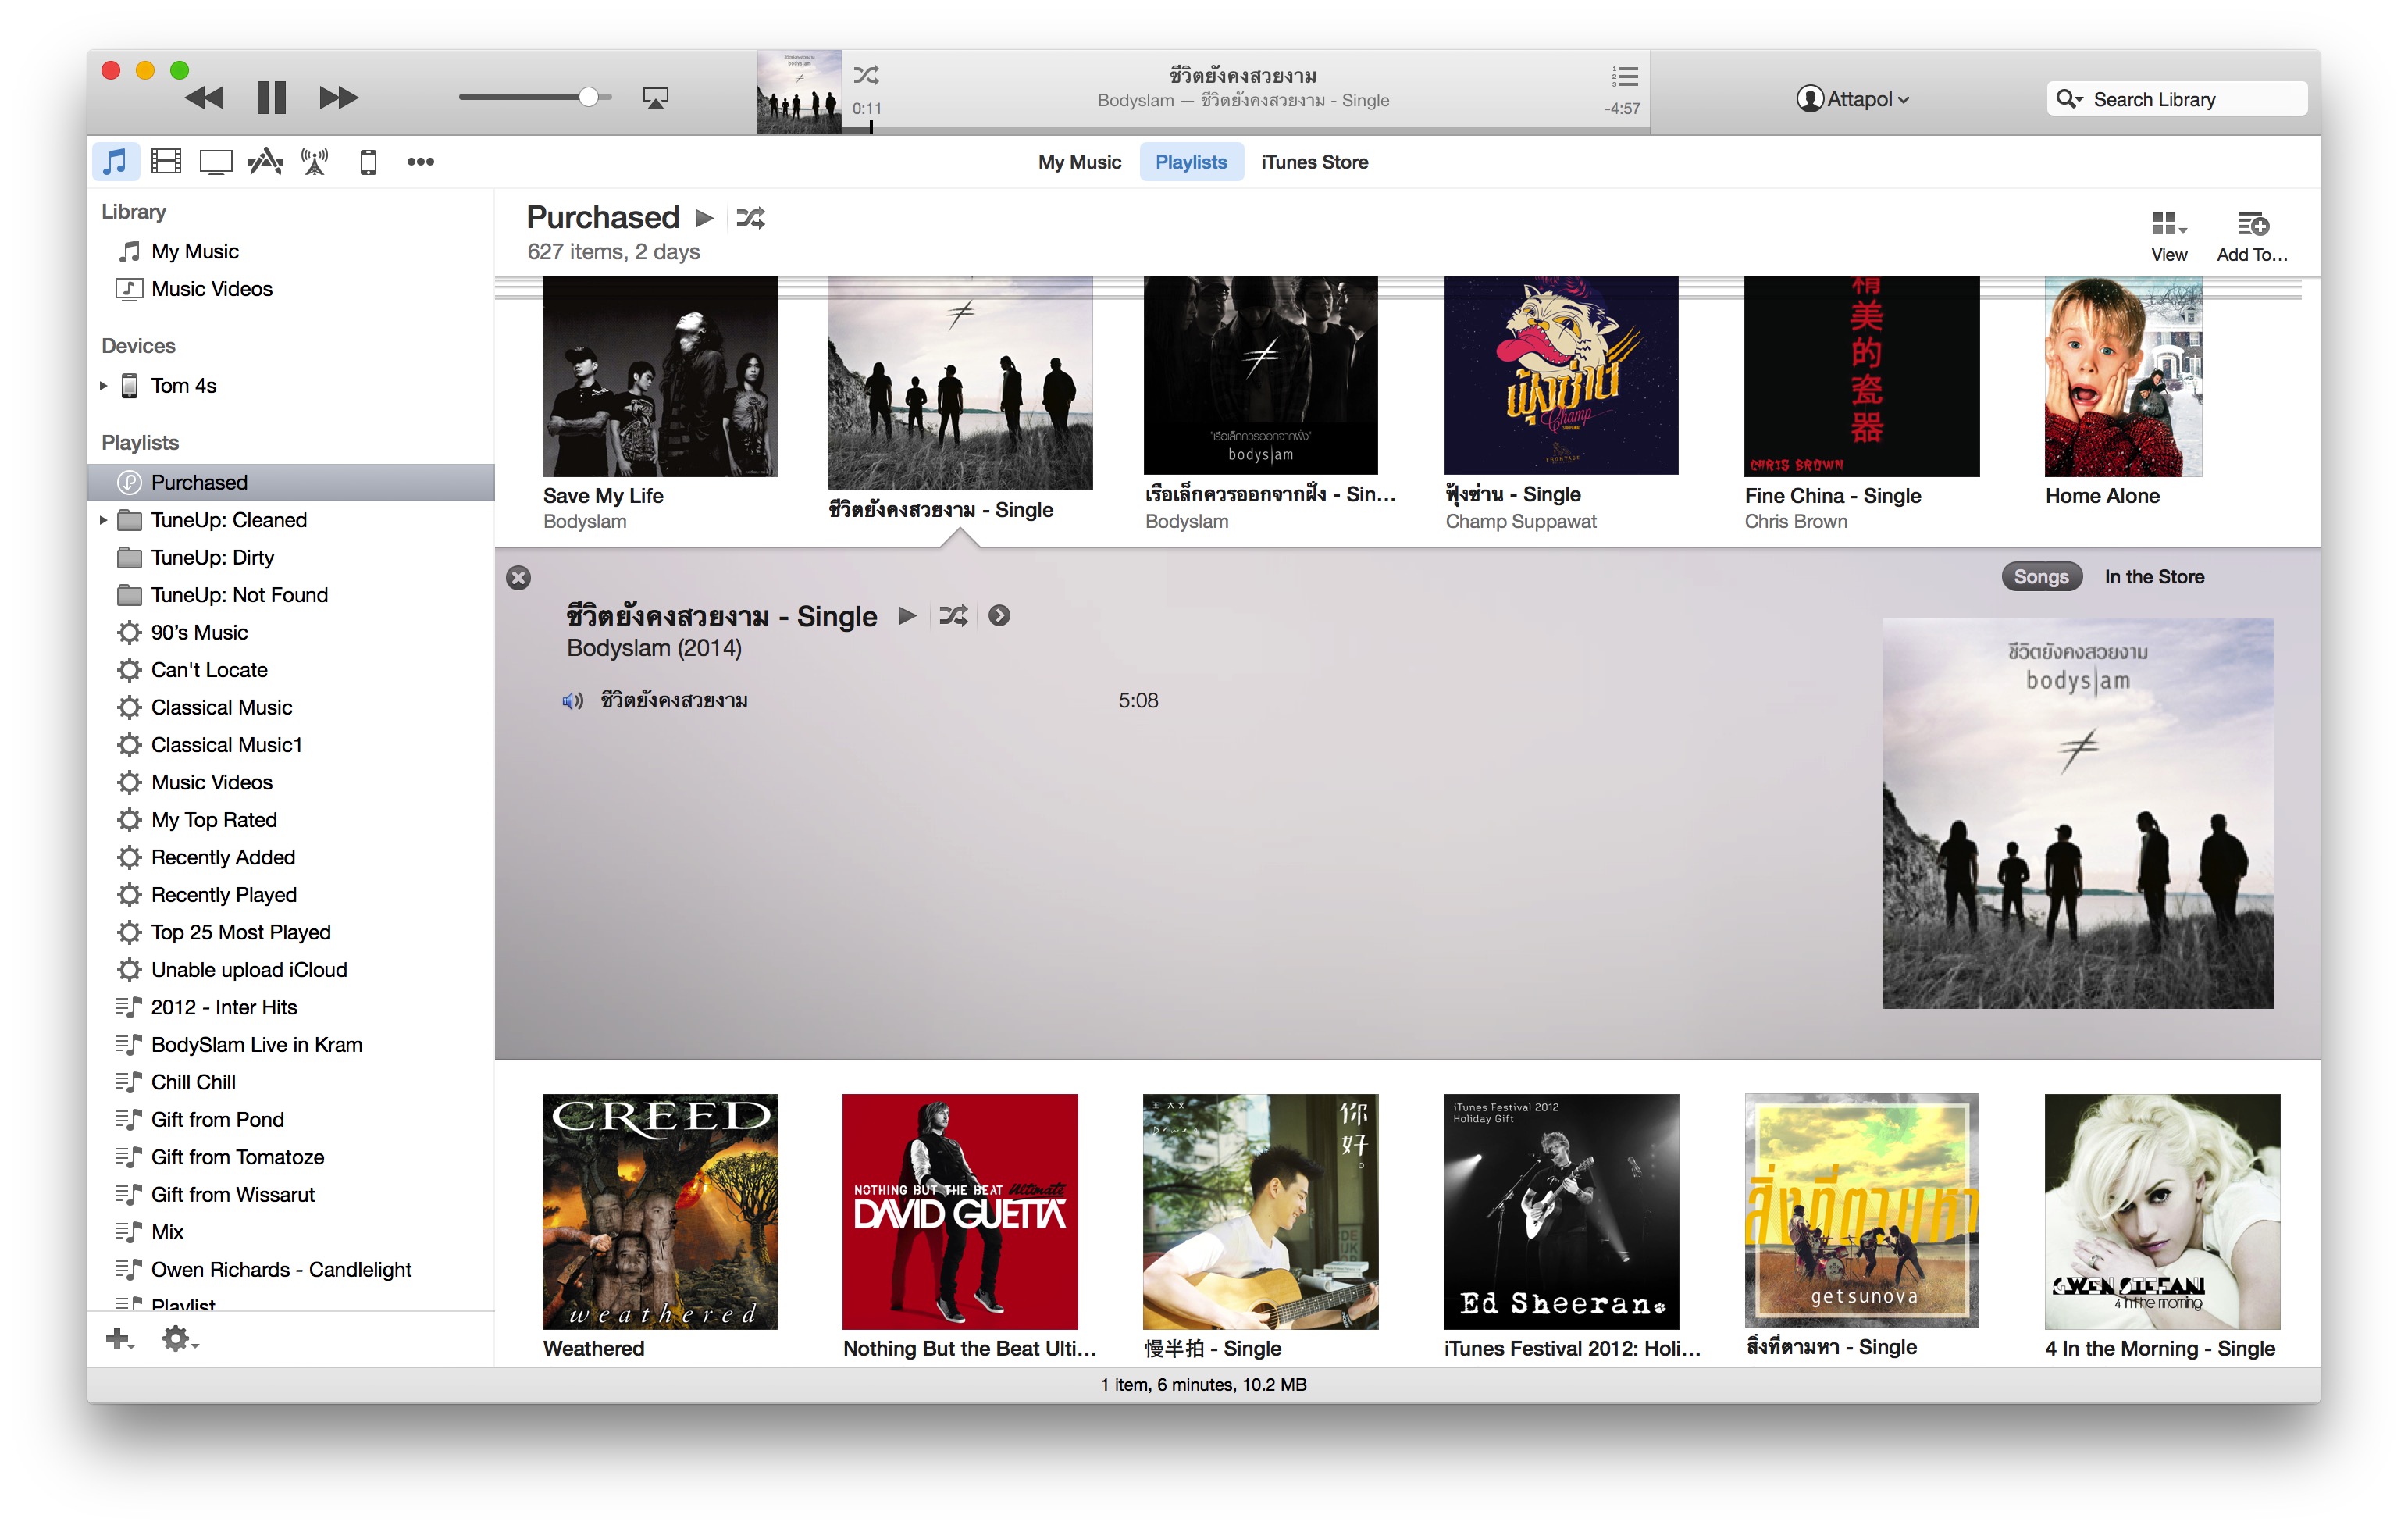This screenshot has width=2408, height=1529.
Task: Open the Save My Life album cover
Action: (x=659, y=376)
